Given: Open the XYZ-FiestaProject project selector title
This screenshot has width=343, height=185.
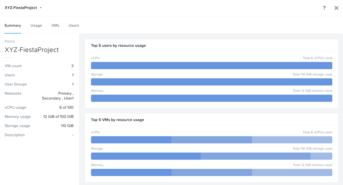Looking at the screenshot, I should 21,8.
